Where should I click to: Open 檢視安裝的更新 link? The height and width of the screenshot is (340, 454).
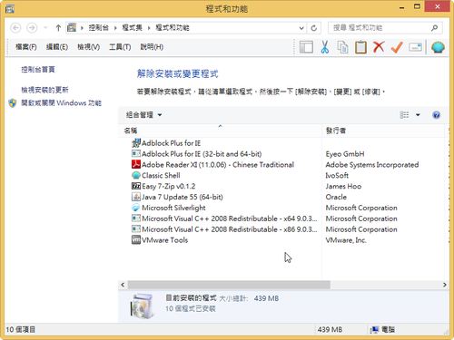point(44,90)
